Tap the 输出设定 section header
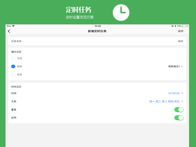196x147 pixels. (x=16, y=52)
